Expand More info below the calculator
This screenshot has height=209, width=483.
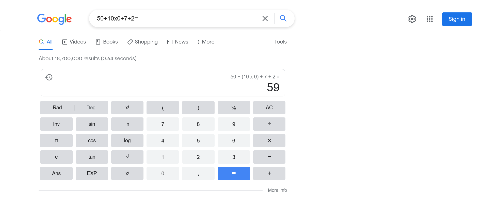click(x=277, y=190)
